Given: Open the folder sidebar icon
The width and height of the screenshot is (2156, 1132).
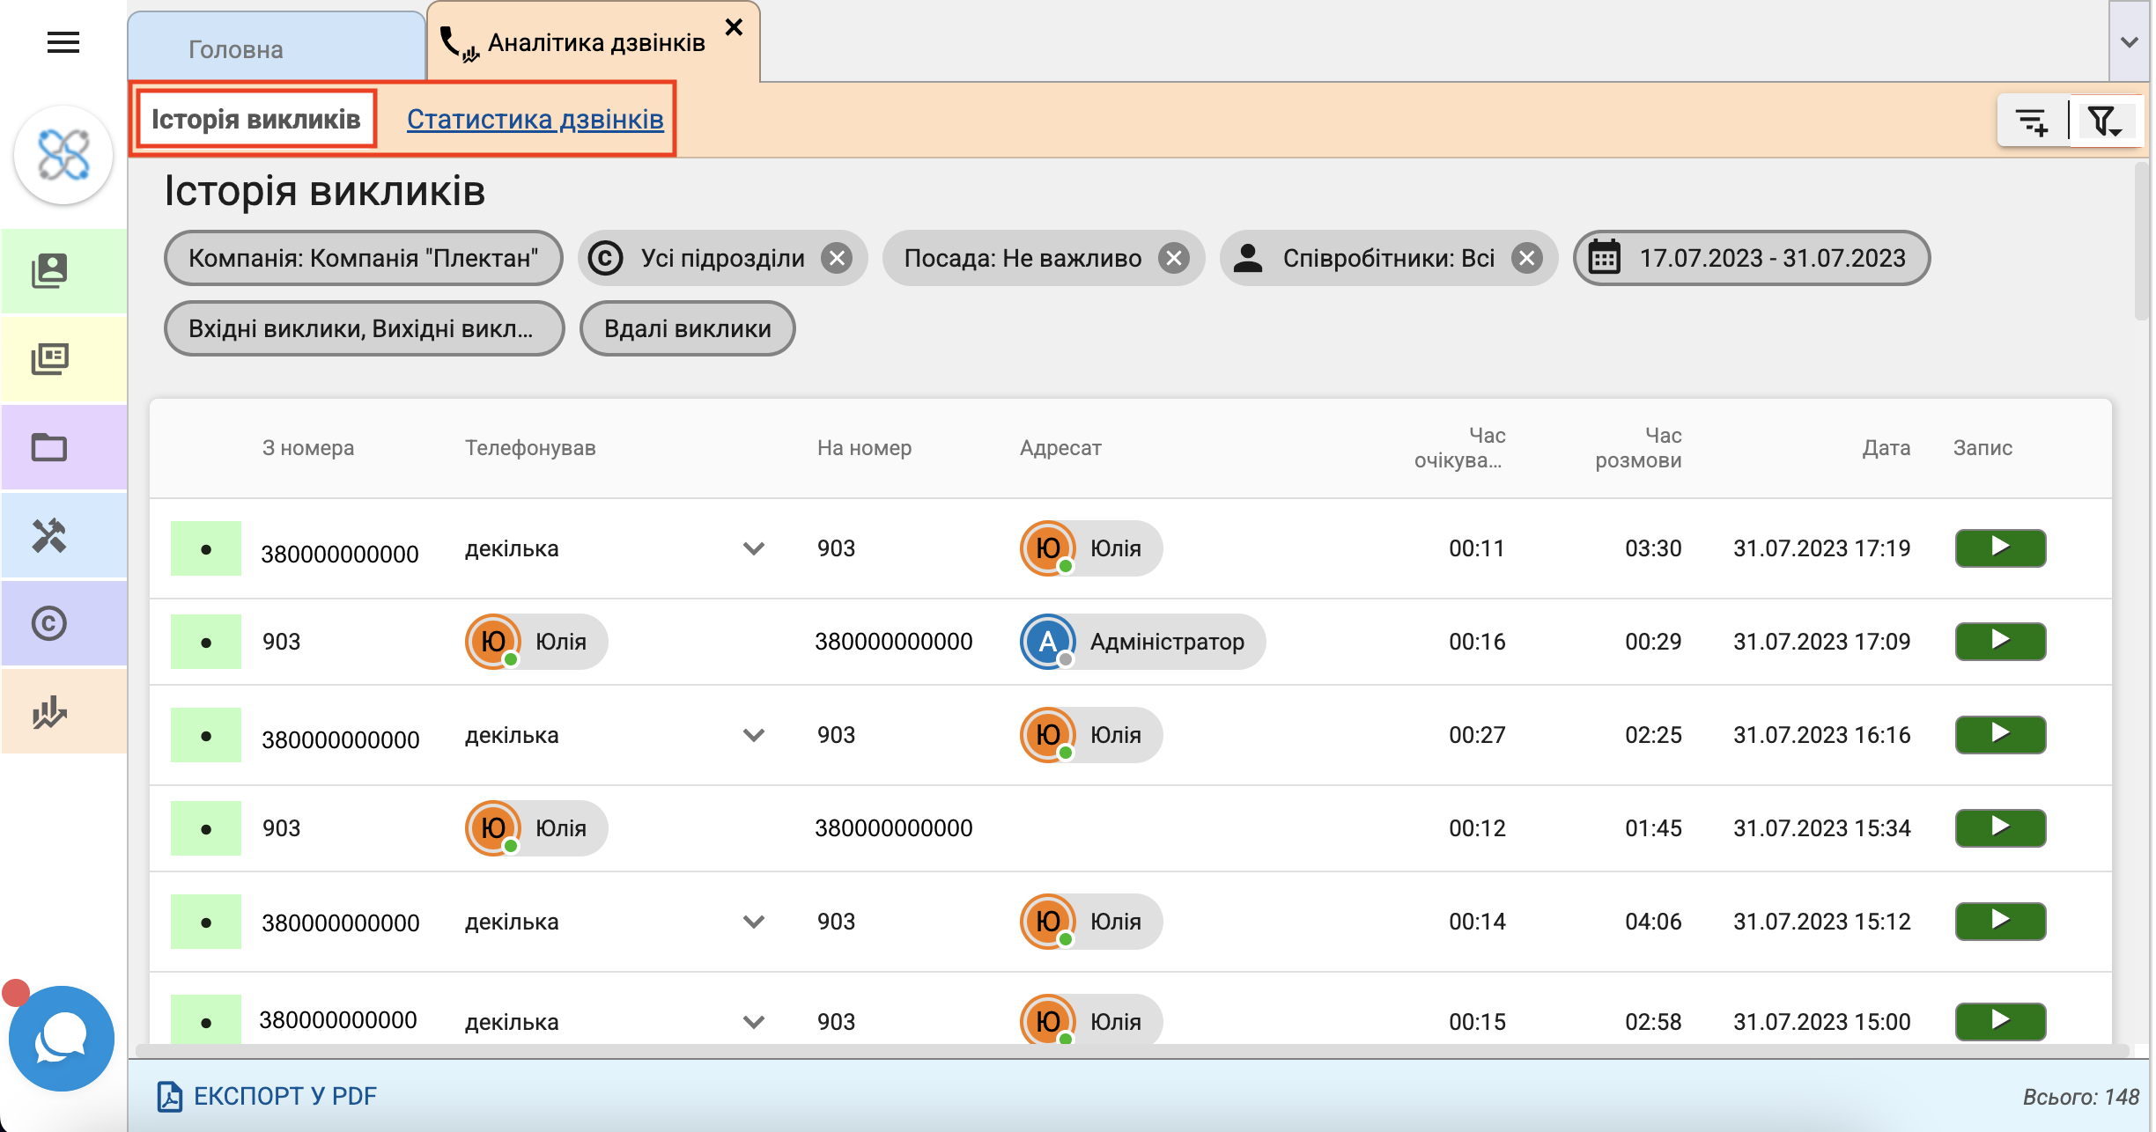Looking at the screenshot, I should [49, 447].
